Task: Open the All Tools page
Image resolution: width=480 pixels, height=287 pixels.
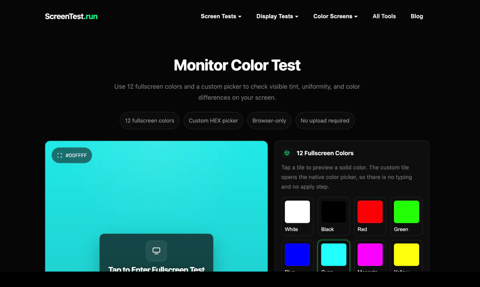Action: 384,16
